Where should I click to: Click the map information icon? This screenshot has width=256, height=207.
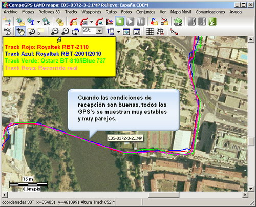[31, 22]
